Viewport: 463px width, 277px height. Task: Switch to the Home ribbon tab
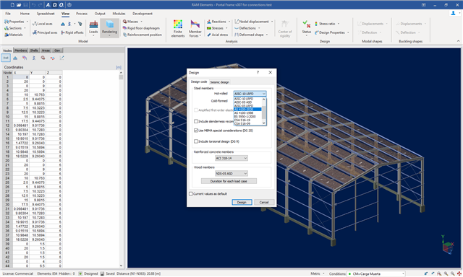pos(25,14)
